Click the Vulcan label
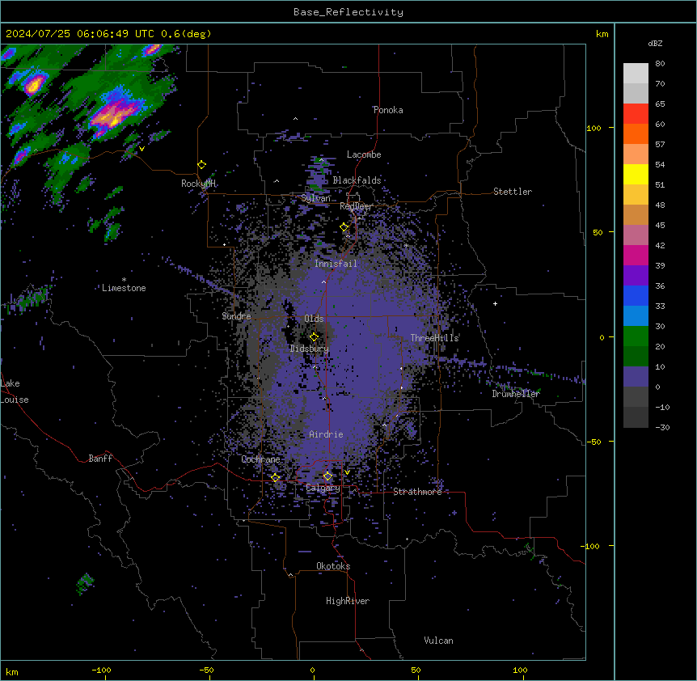The height and width of the screenshot is (681, 697). tap(438, 641)
